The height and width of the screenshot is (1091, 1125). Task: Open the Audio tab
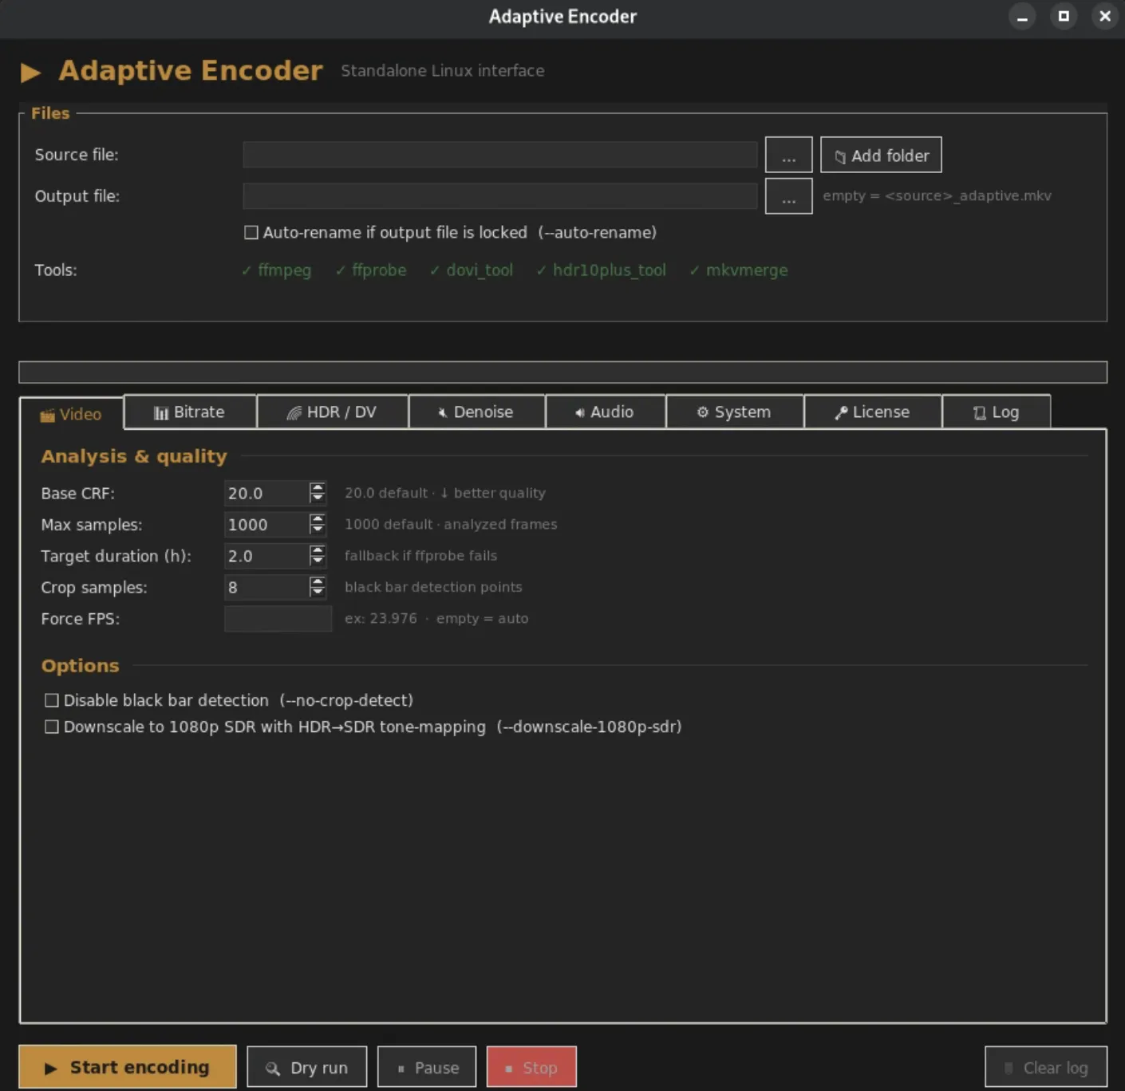[605, 412]
